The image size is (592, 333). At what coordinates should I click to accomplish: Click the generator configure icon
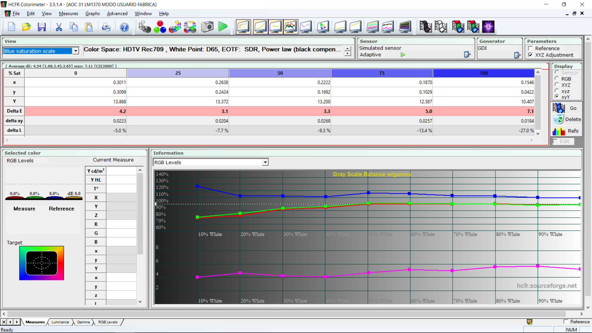tap(517, 55)
